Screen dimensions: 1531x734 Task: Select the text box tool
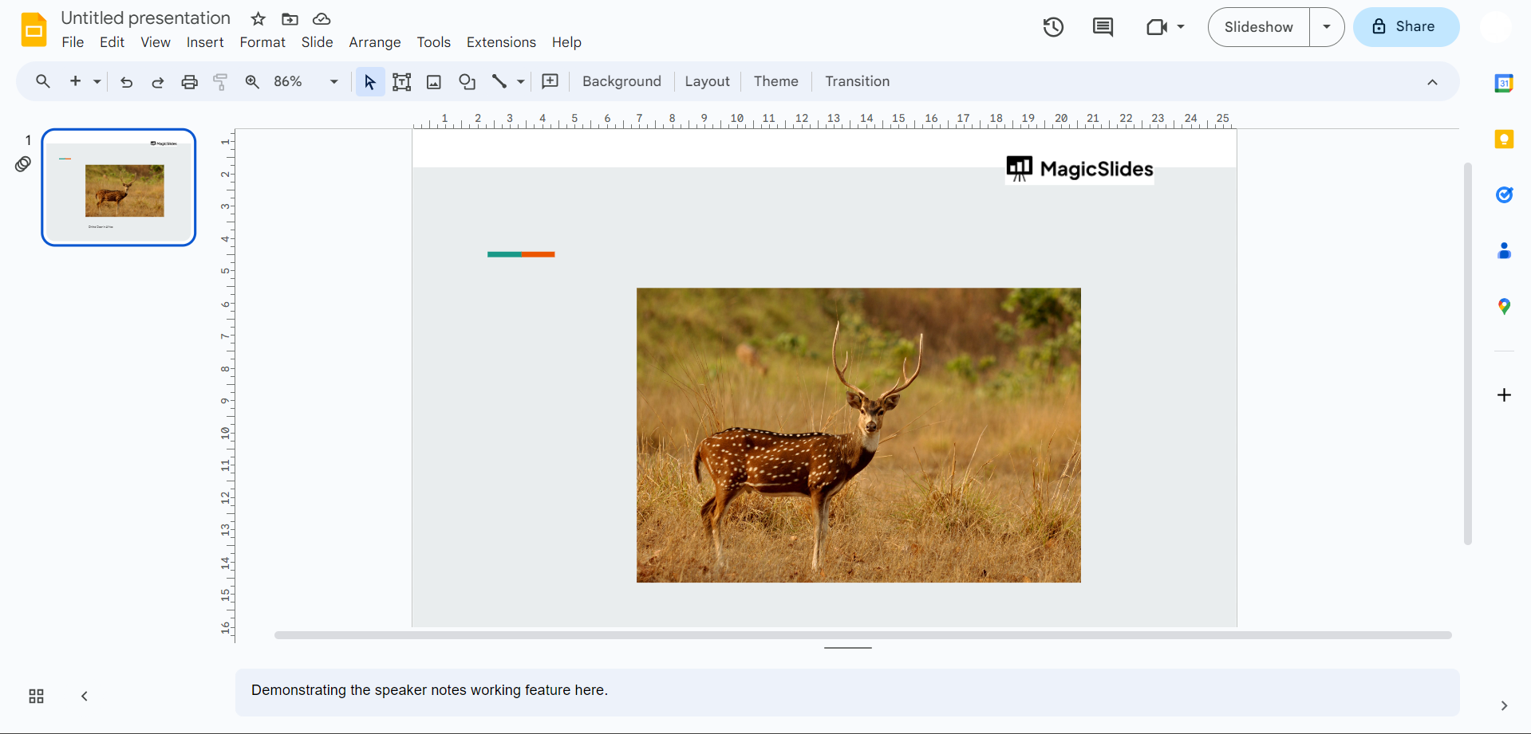click(x=402, y=82)
